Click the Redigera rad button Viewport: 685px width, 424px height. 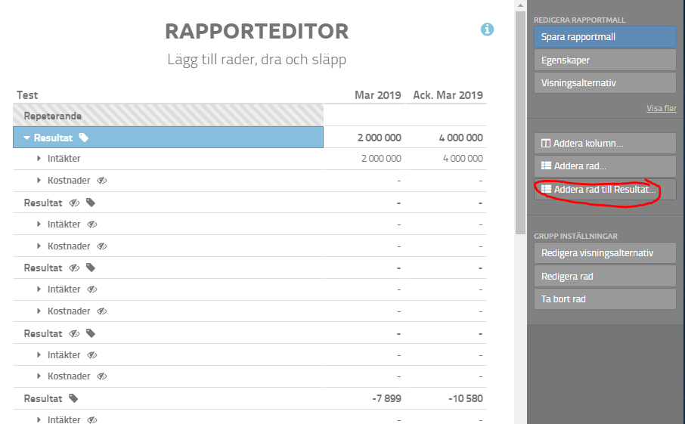pos(605,277)
